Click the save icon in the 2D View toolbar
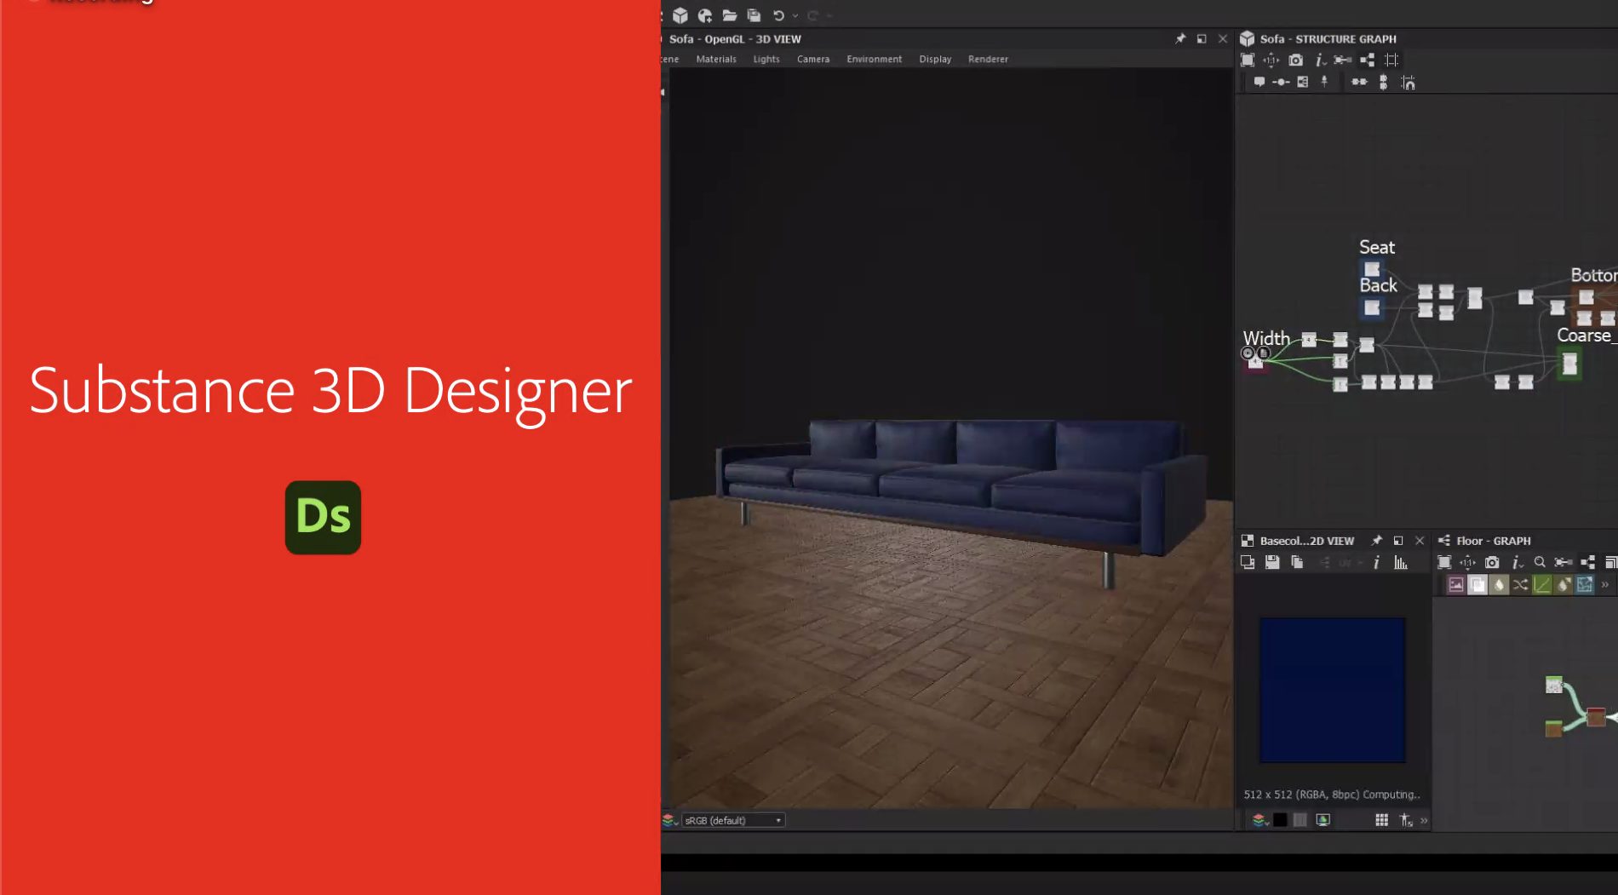 click(1272, 562)
